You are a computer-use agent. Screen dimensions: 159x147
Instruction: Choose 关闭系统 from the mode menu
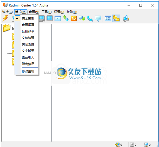pos(26,44)
